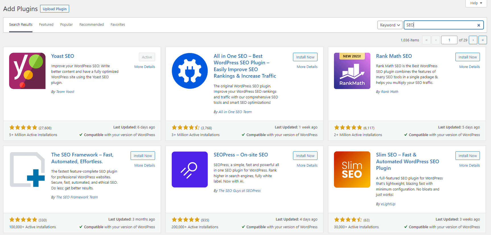Click the plugin search input field
Viewport: 491px width, 235px height.
point(443,25)
